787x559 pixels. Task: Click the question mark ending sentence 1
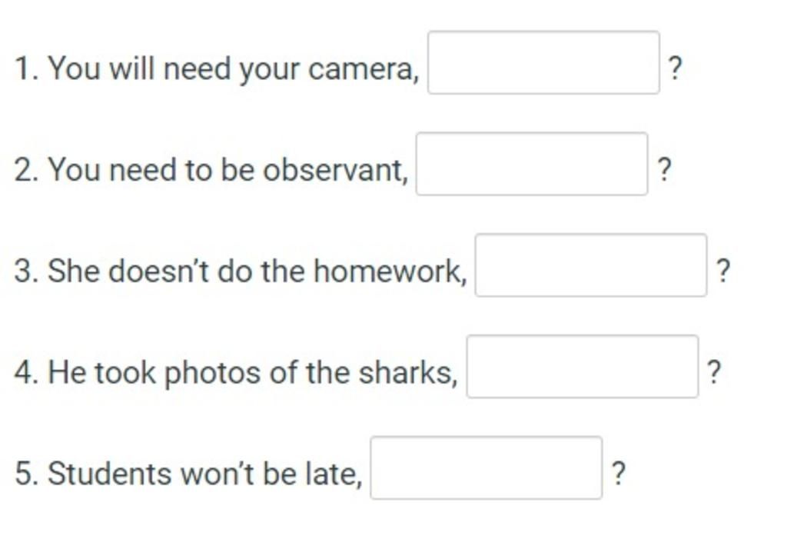pos(676,68)
